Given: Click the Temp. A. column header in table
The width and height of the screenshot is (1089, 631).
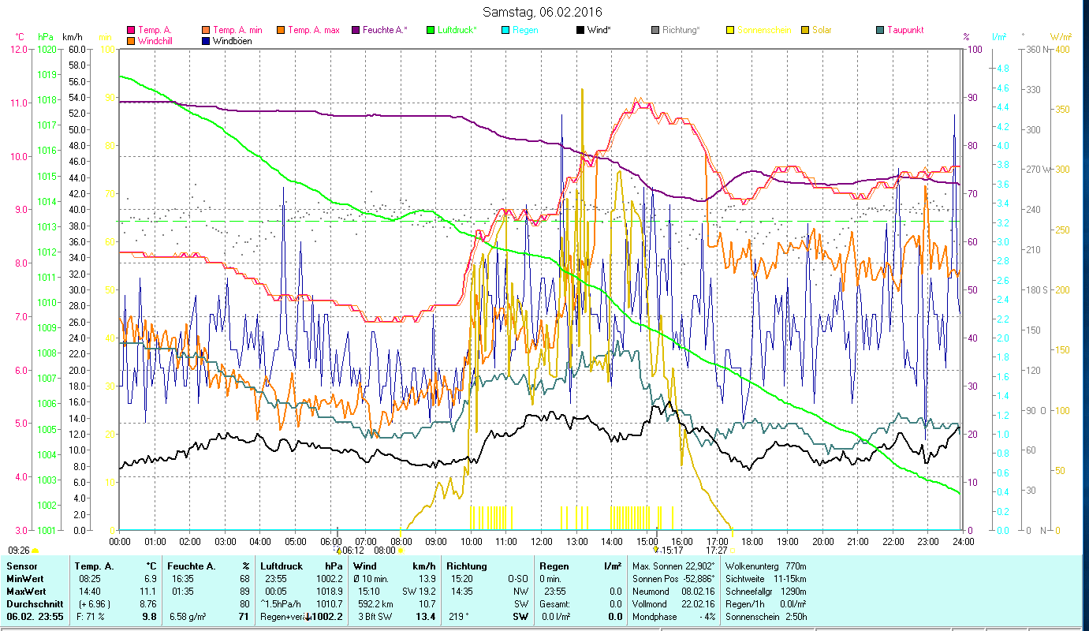Looking at the screenshot, I should [94, 566].
